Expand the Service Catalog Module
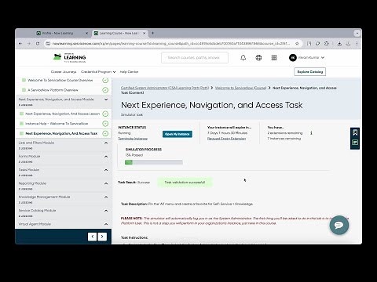 [x=106, y=211]
